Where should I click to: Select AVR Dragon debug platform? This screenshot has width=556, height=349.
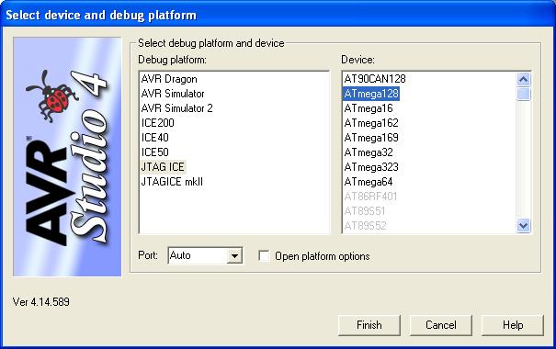point(169,79)
